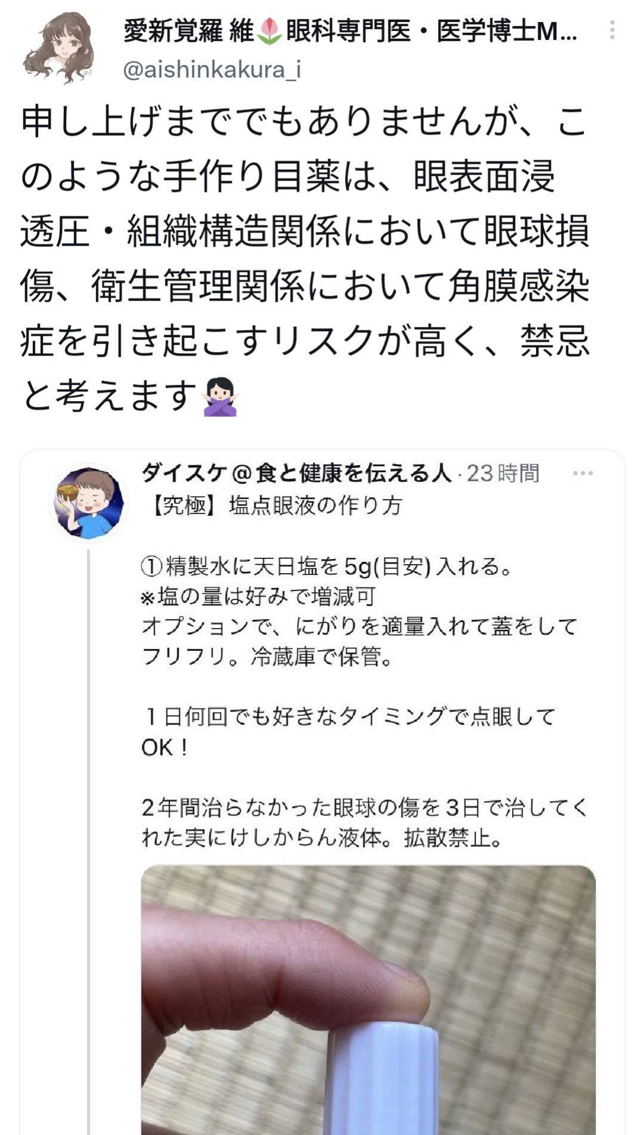Open the attached finger-and-bottle photo
Screen dimensions: 644x1135
[x=368, y=999]
